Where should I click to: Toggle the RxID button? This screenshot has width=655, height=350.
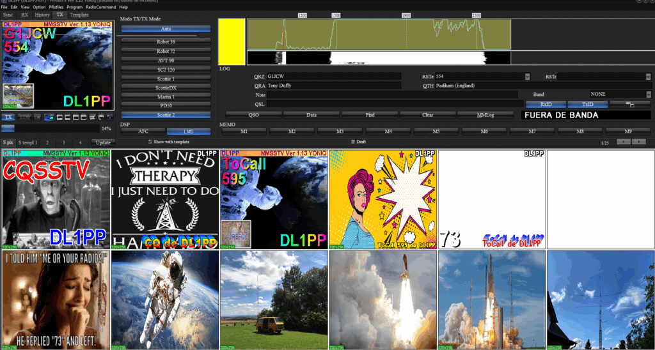(x=546, y=104)
